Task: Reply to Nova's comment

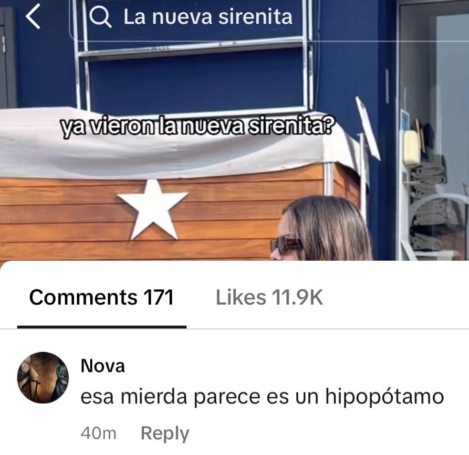Action: point(165,433)
